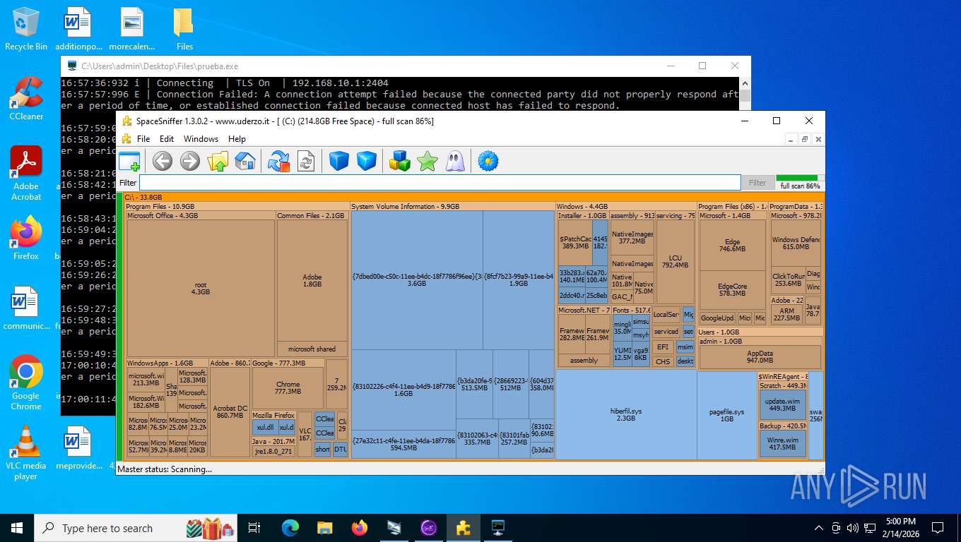The image size is (961, 542).
Task: Click the Filter button
Action: (757, 183)
